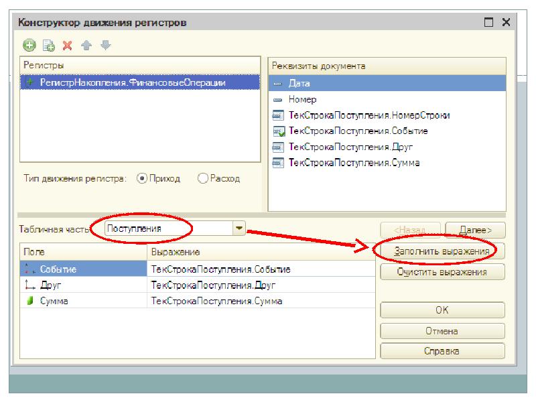Select the Дата document attribute
The image size is (536, 402).
pyautogui.click(x=299, y=83)
